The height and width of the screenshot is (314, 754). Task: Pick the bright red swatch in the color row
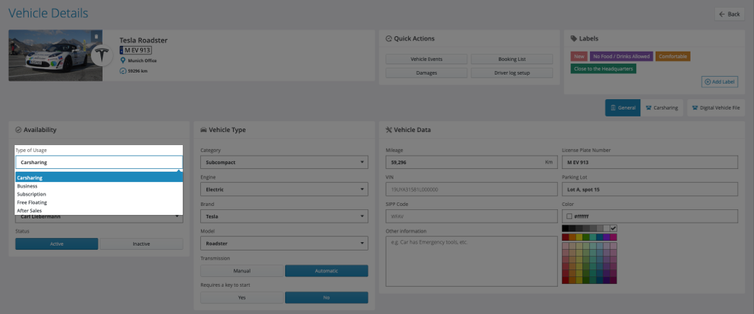pyautogui.click(x=566, y=237)
